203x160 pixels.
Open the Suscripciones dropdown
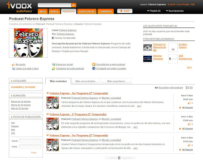point(175,11)
